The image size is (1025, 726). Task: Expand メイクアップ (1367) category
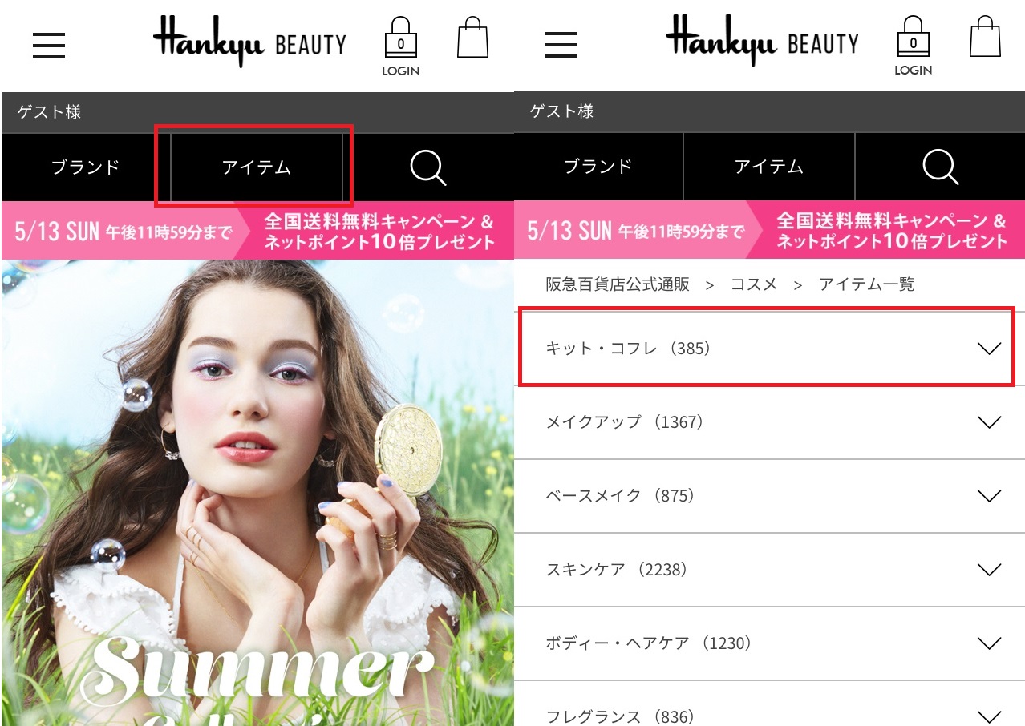(769, 422)
